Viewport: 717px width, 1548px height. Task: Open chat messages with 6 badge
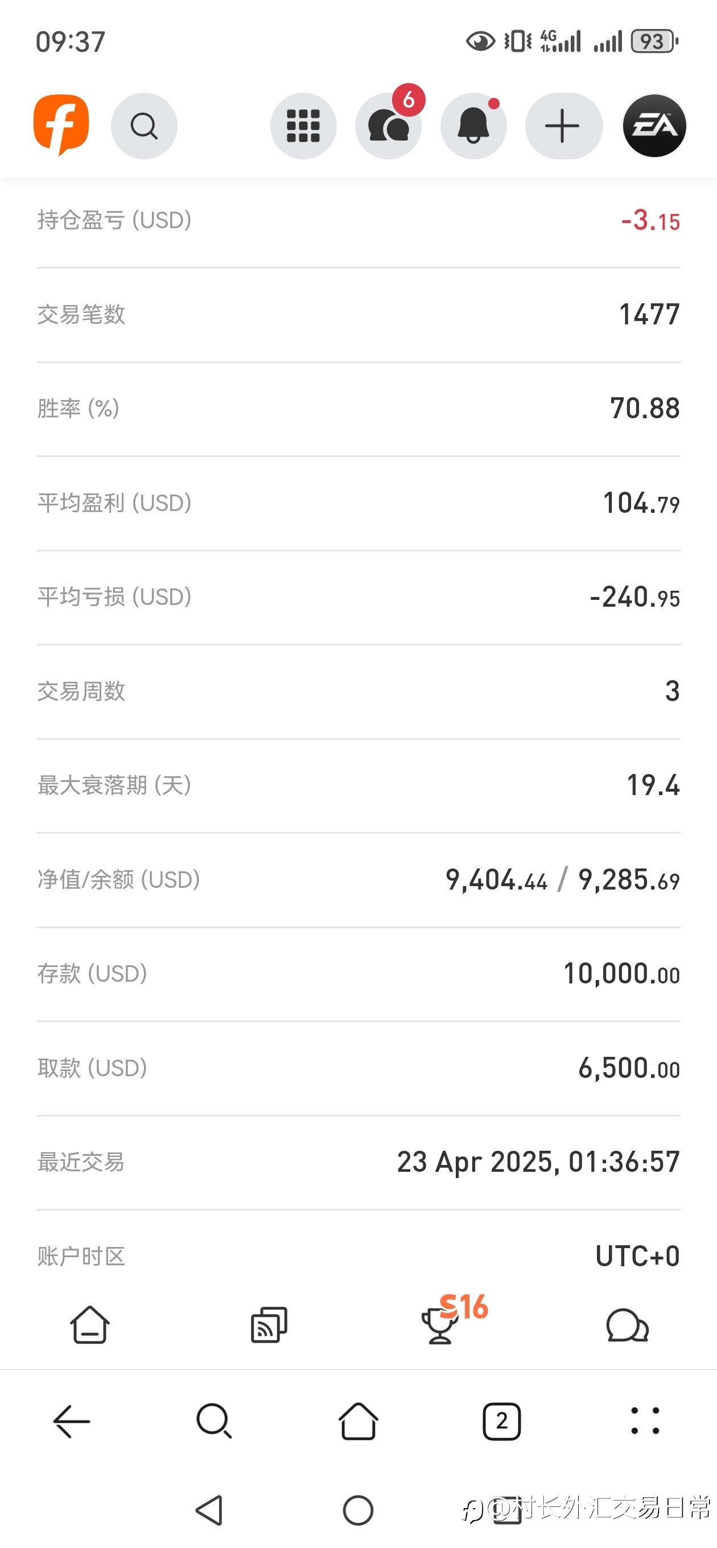(389, 126)
